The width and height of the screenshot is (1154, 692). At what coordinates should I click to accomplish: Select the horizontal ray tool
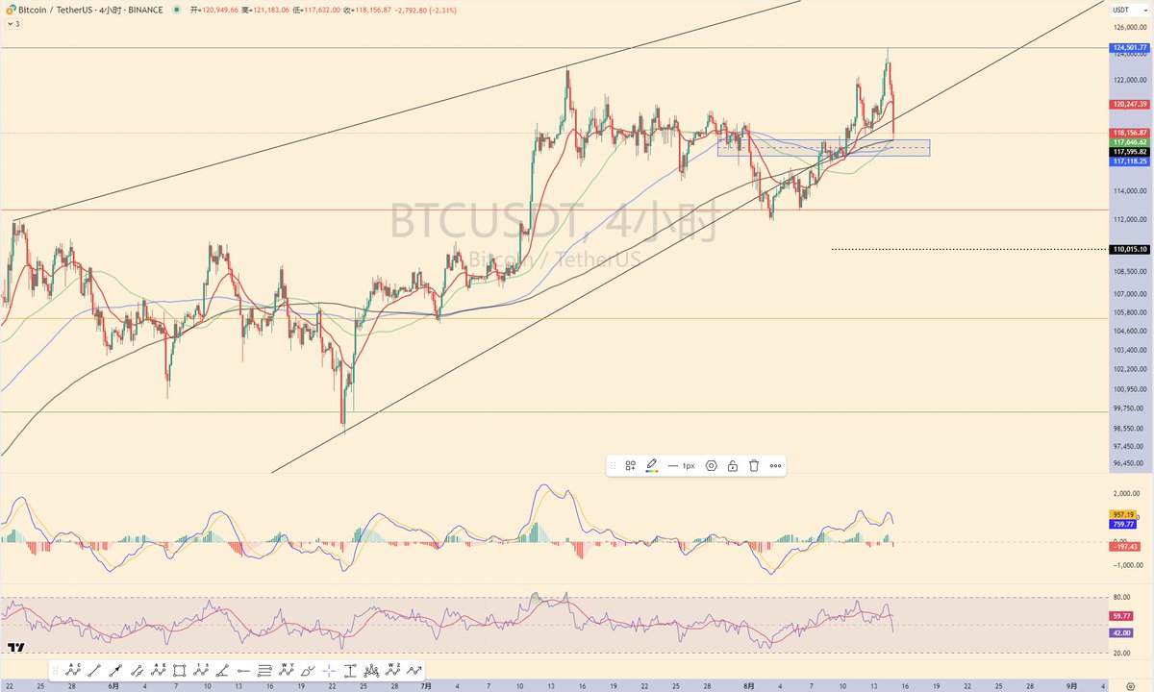click(x=243, y=671)
